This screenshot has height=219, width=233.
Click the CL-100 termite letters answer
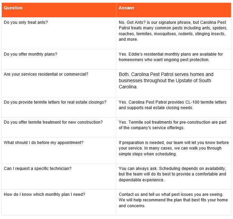172,105
